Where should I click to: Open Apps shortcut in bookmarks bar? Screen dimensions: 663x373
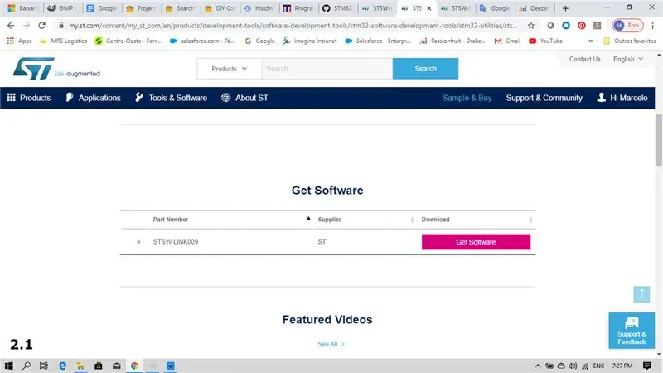pyautogui.click(x=19, y=41)
